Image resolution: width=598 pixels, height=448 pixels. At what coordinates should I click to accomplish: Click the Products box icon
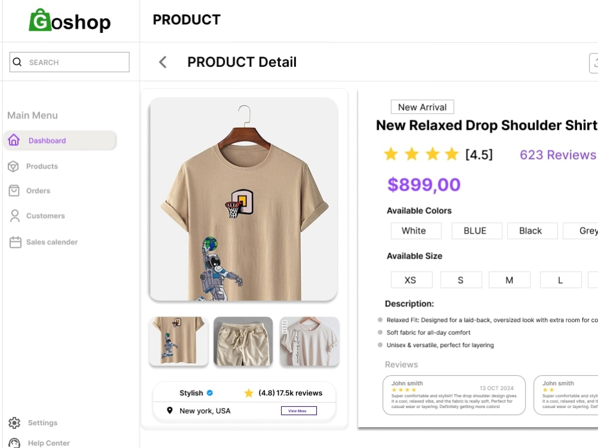(13, 166)
